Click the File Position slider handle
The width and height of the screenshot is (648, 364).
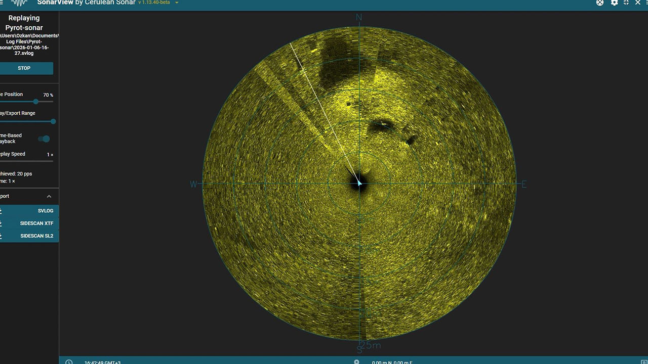tap(36, 102)
